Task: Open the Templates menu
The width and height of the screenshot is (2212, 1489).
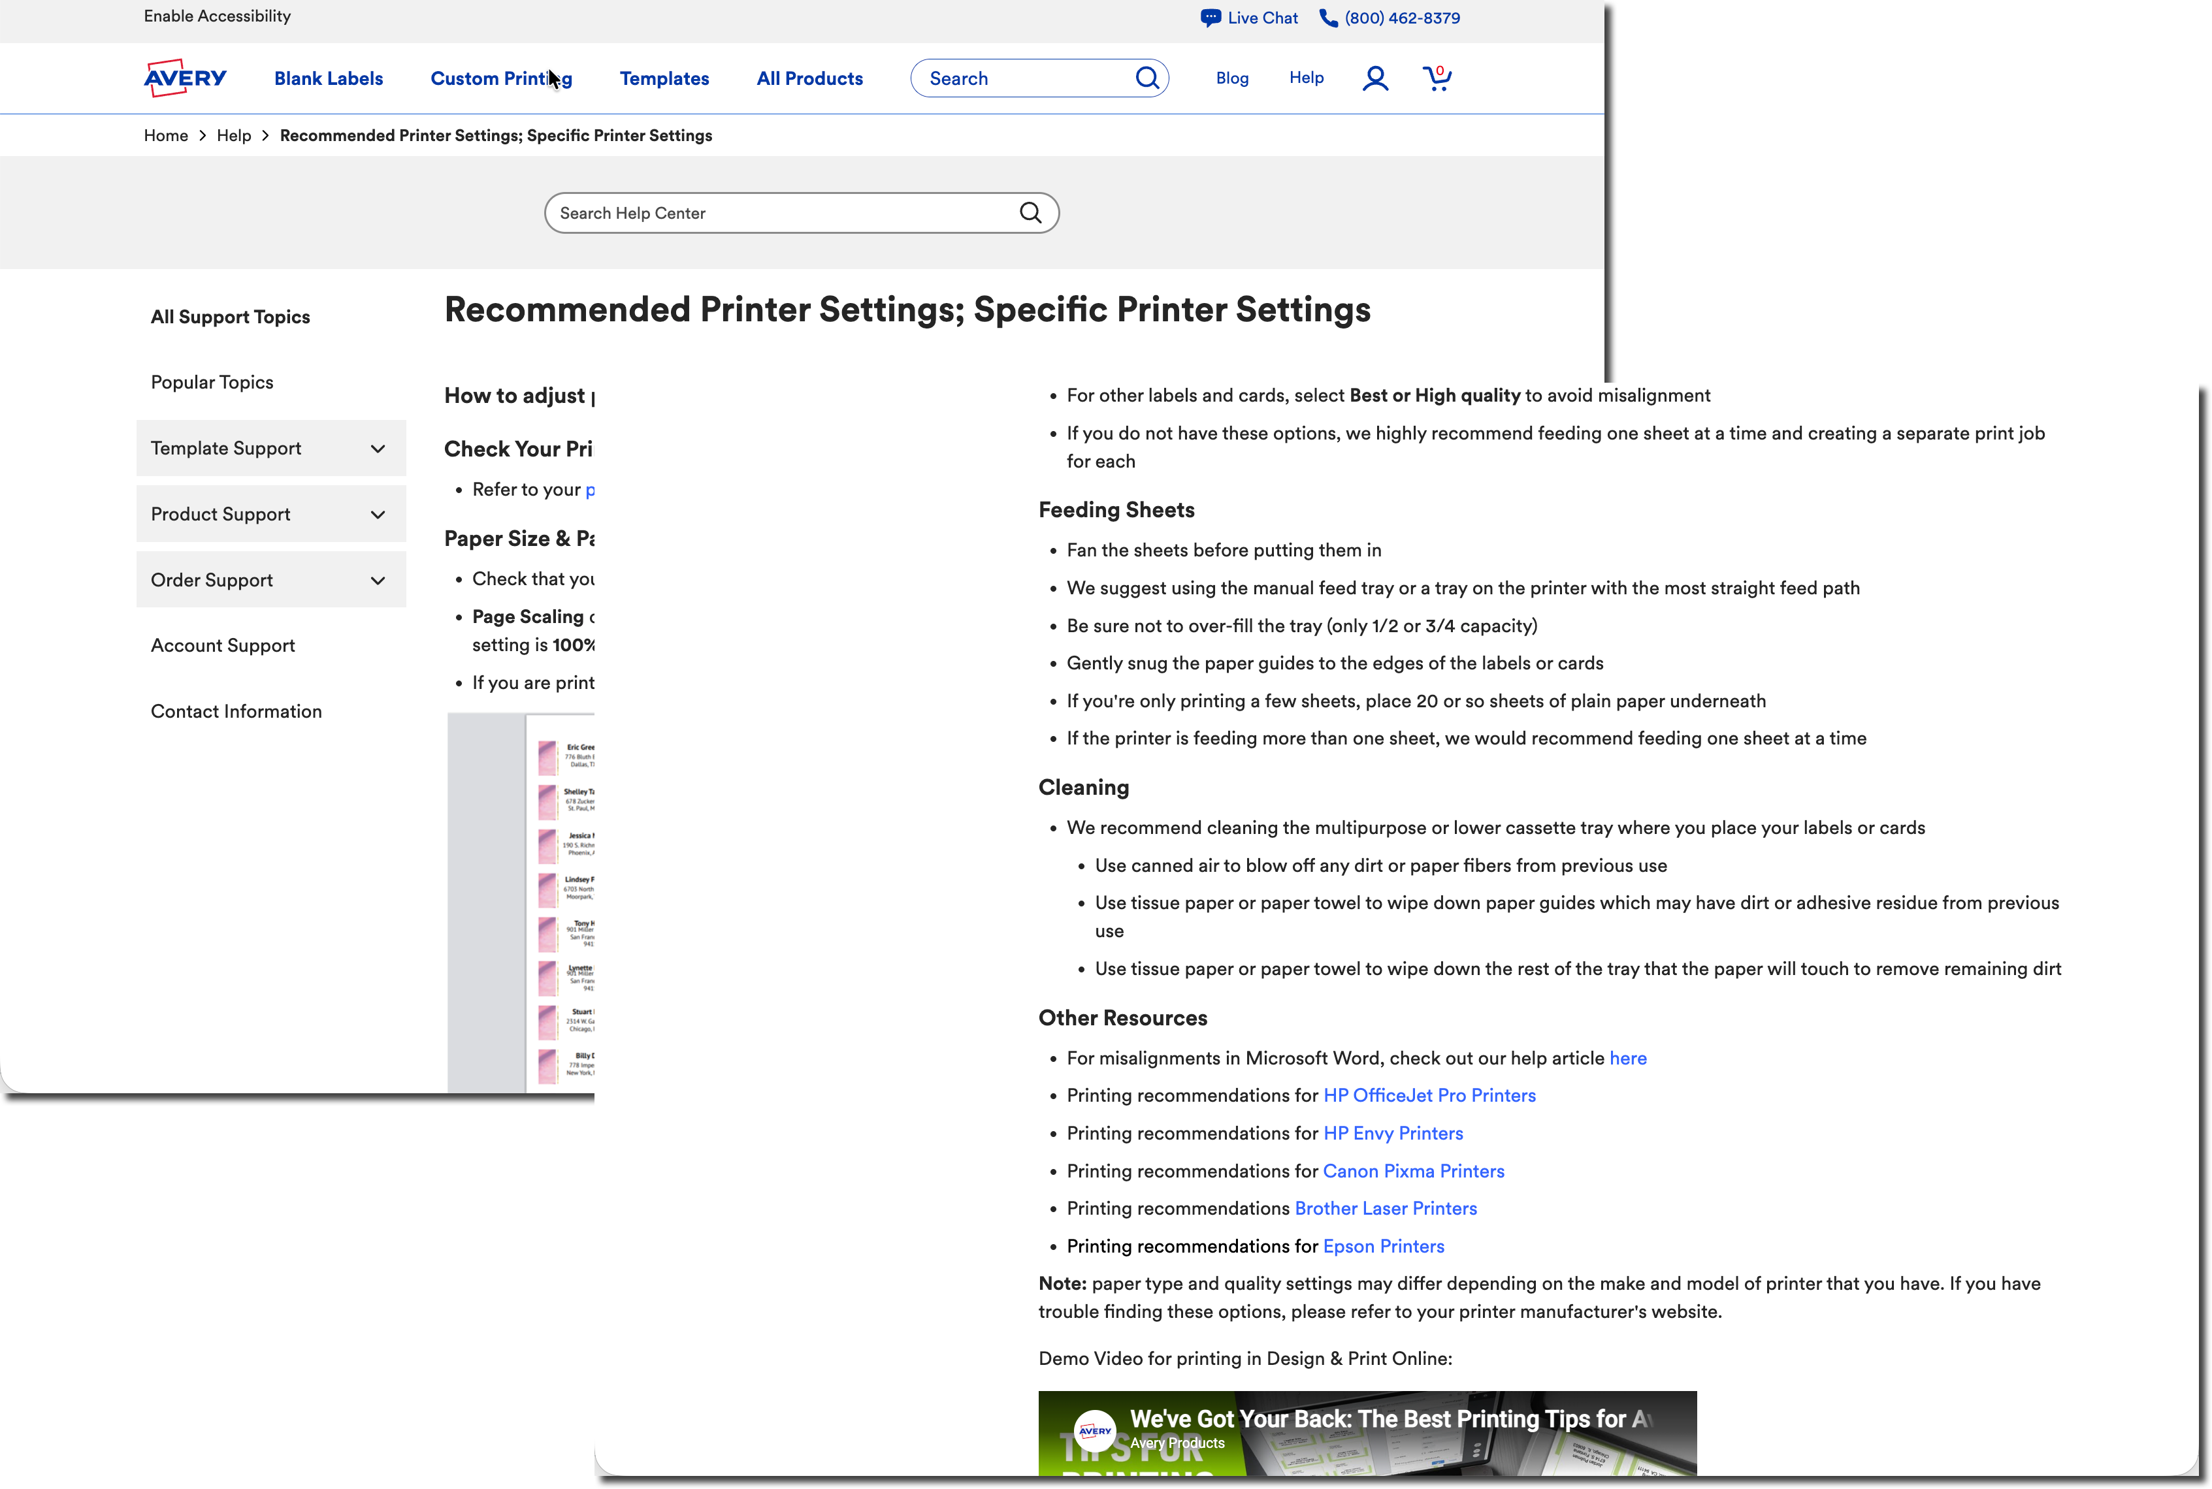Action: pos(665,79)
